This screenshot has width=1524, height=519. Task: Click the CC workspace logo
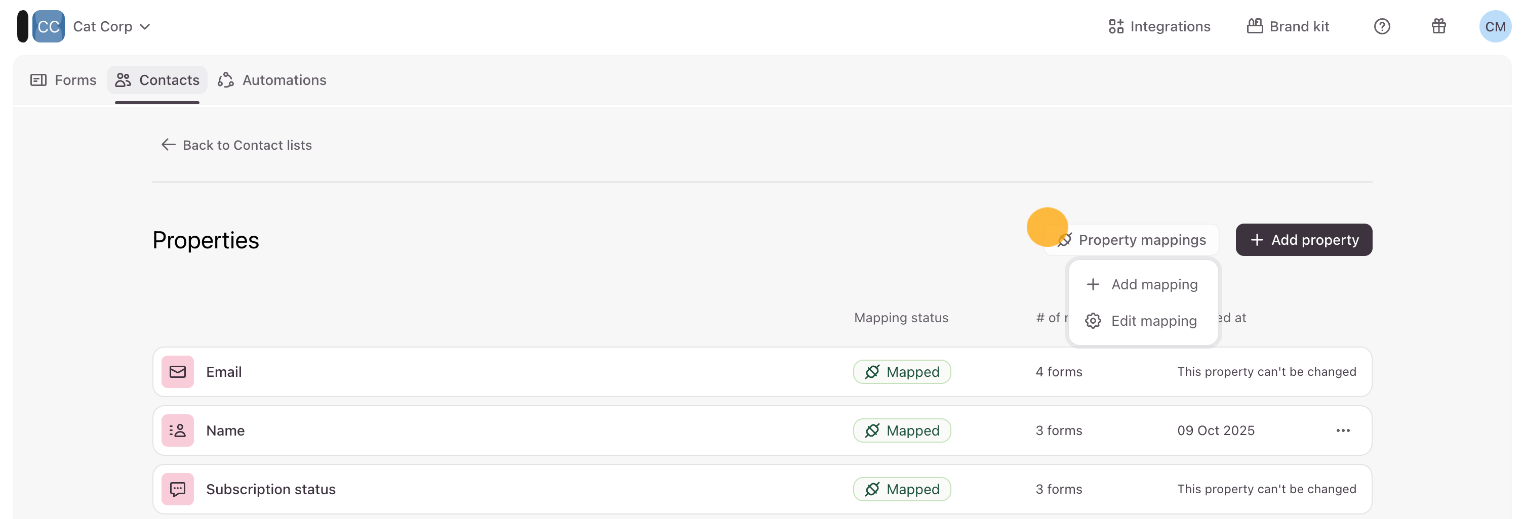tap(49, 27)
